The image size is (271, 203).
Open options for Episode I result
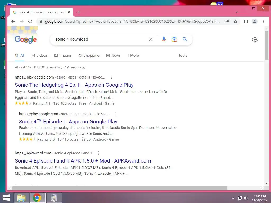(x=116, y=114)
